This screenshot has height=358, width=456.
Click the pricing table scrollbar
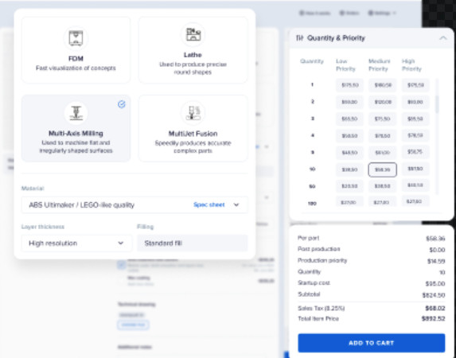[x=437, y=104]
